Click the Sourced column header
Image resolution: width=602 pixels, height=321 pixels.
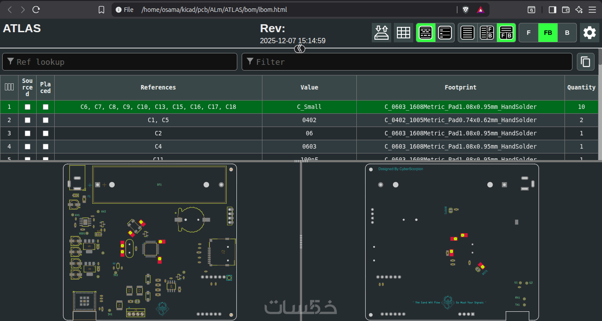coord(27,87)
